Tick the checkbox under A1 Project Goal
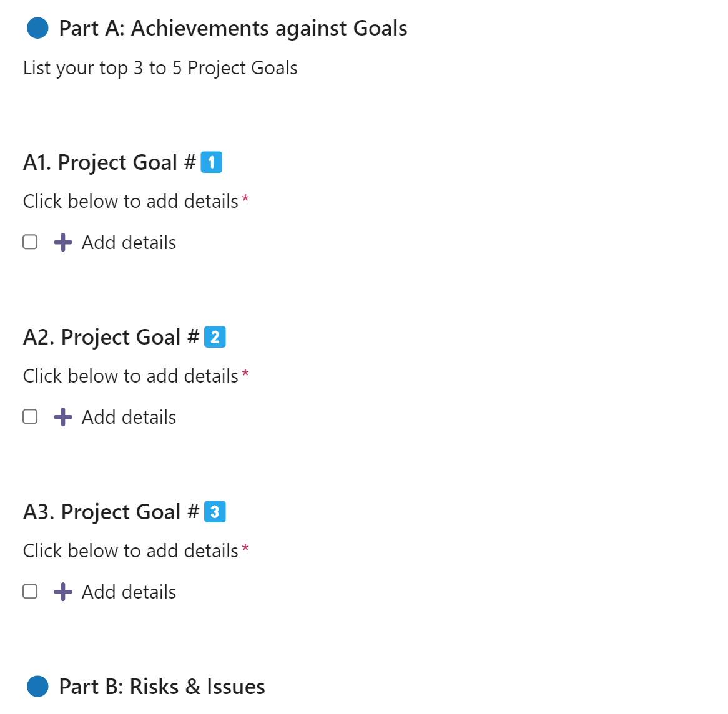The image size is (728, 714). [x=30, y=242]
